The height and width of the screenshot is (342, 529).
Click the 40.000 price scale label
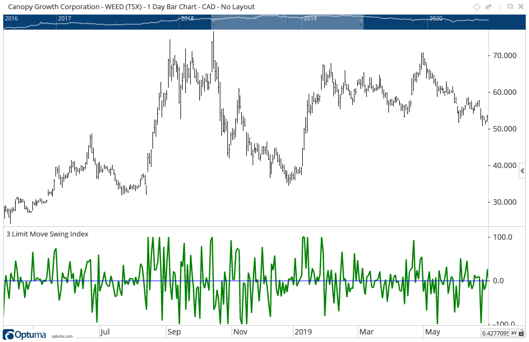pos(505,165)
